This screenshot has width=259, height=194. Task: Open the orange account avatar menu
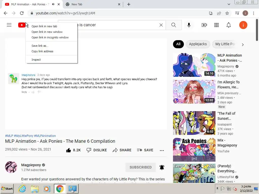pyautogui.click(x=243, y=25)
